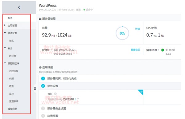Click the 重置密码 link
This screenshot has height=119, width=185.
tap(135, 50)
